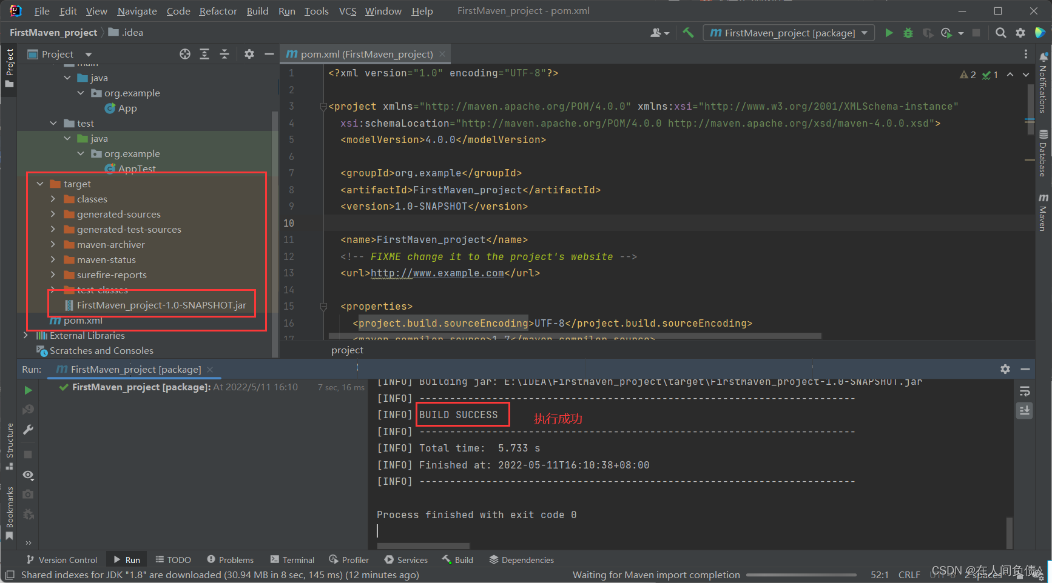Open Search Everywhere magnifier
The image size is (1052, 583).
(1001, 33)
